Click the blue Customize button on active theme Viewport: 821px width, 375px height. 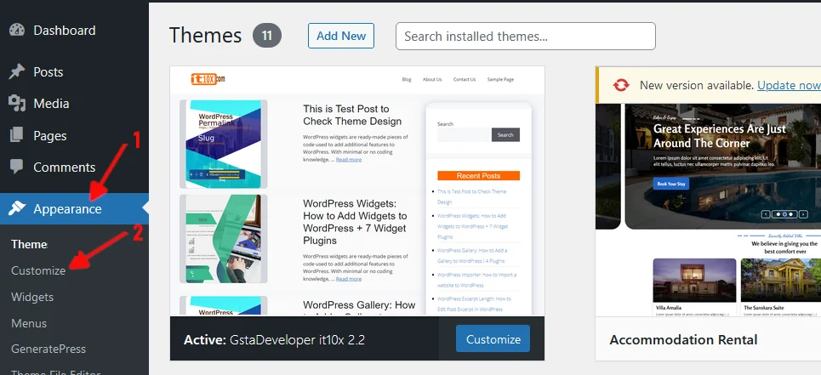pos(493,339)
